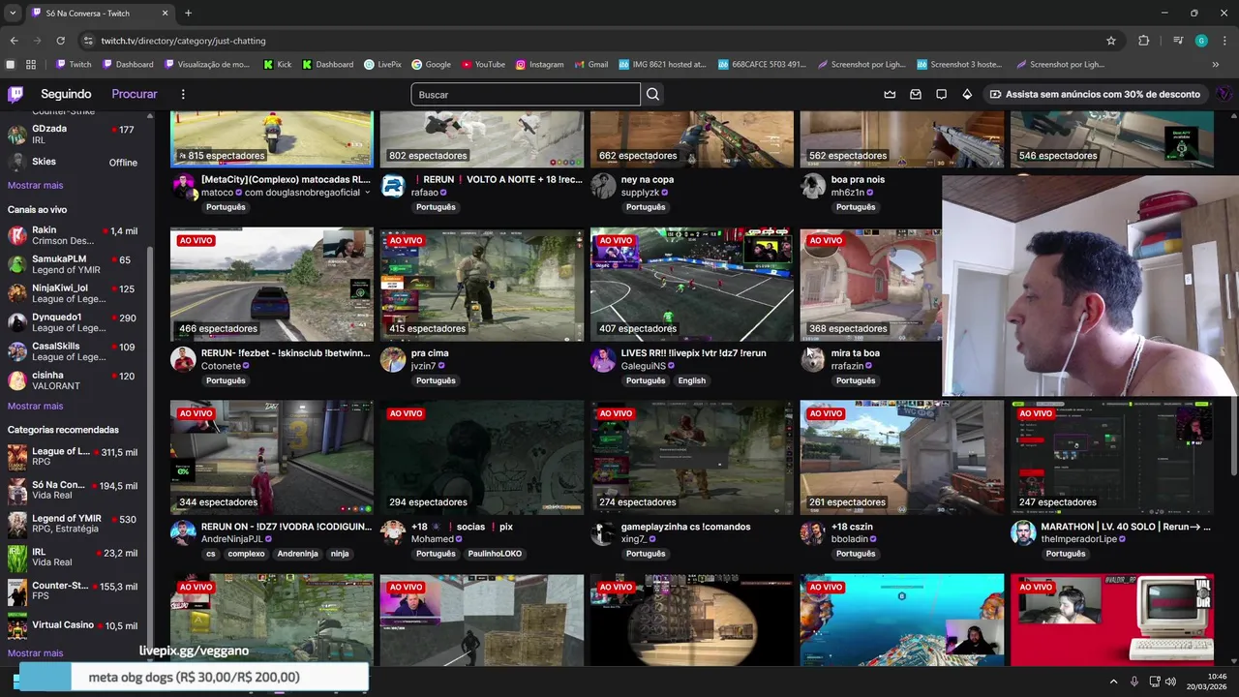Expand the hidden bookmarks chevron
Screen dimensions: 1239x697
tap(1216, 65)
